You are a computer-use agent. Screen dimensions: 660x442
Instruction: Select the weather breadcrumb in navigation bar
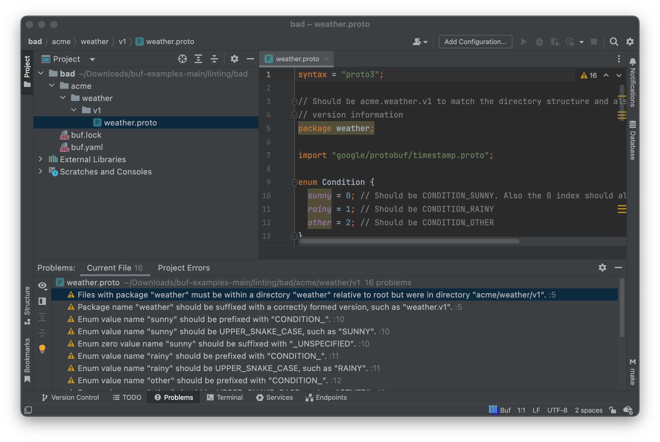pos(94,41)
